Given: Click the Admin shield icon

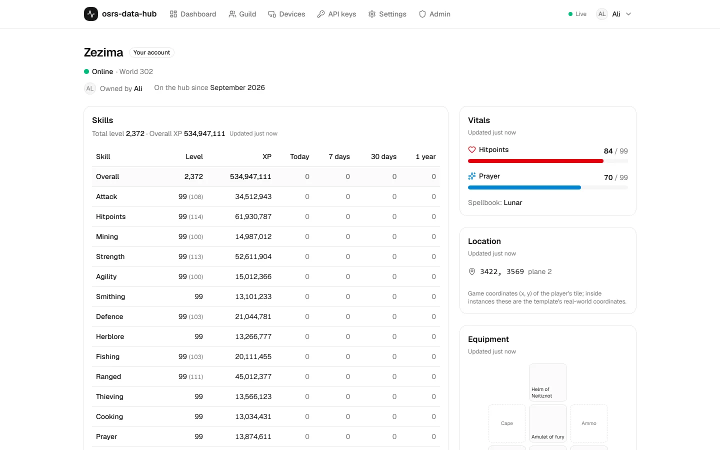Looking at the screenshot, I should 422,14.
